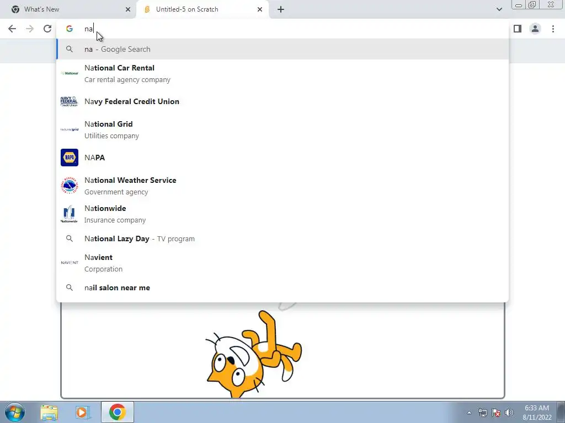Show hidden tray icons arrow
565x423 pixels.
[x=469, y=413]
